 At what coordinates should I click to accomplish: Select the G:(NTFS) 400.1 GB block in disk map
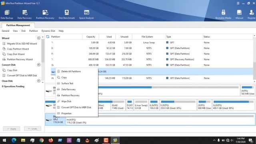(x=234, y=105)
